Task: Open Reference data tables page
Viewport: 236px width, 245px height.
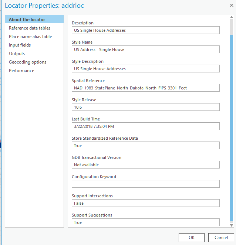Action: pyautogui.click(x=30, y=28)
